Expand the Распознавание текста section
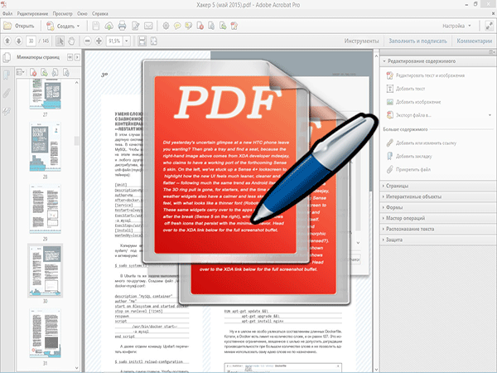The width and height of the screenshot is (497, 373). (437, 229)
